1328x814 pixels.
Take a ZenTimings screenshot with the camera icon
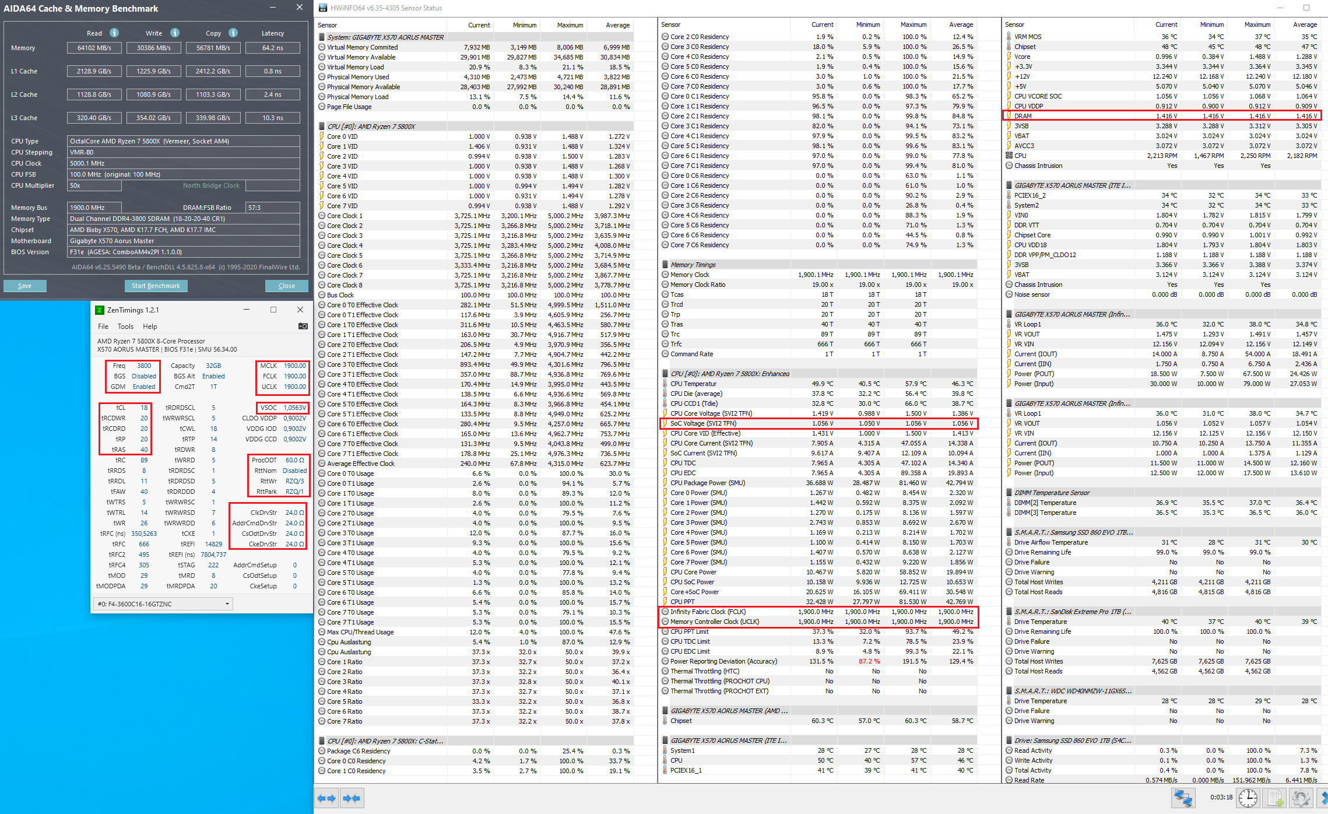pyautogui.click(x=303, y=326)
